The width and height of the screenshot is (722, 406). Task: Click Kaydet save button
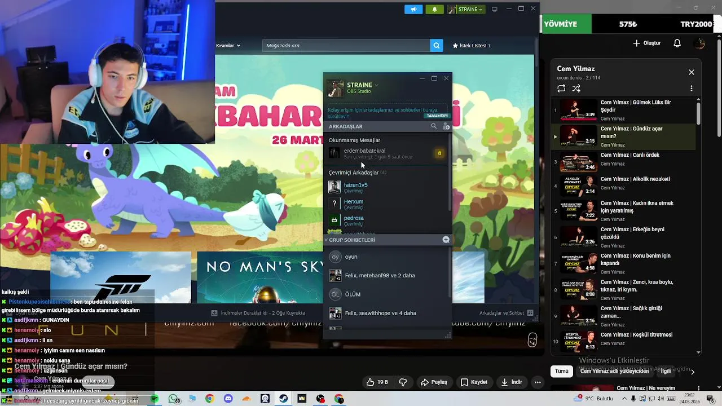[474, 382]
